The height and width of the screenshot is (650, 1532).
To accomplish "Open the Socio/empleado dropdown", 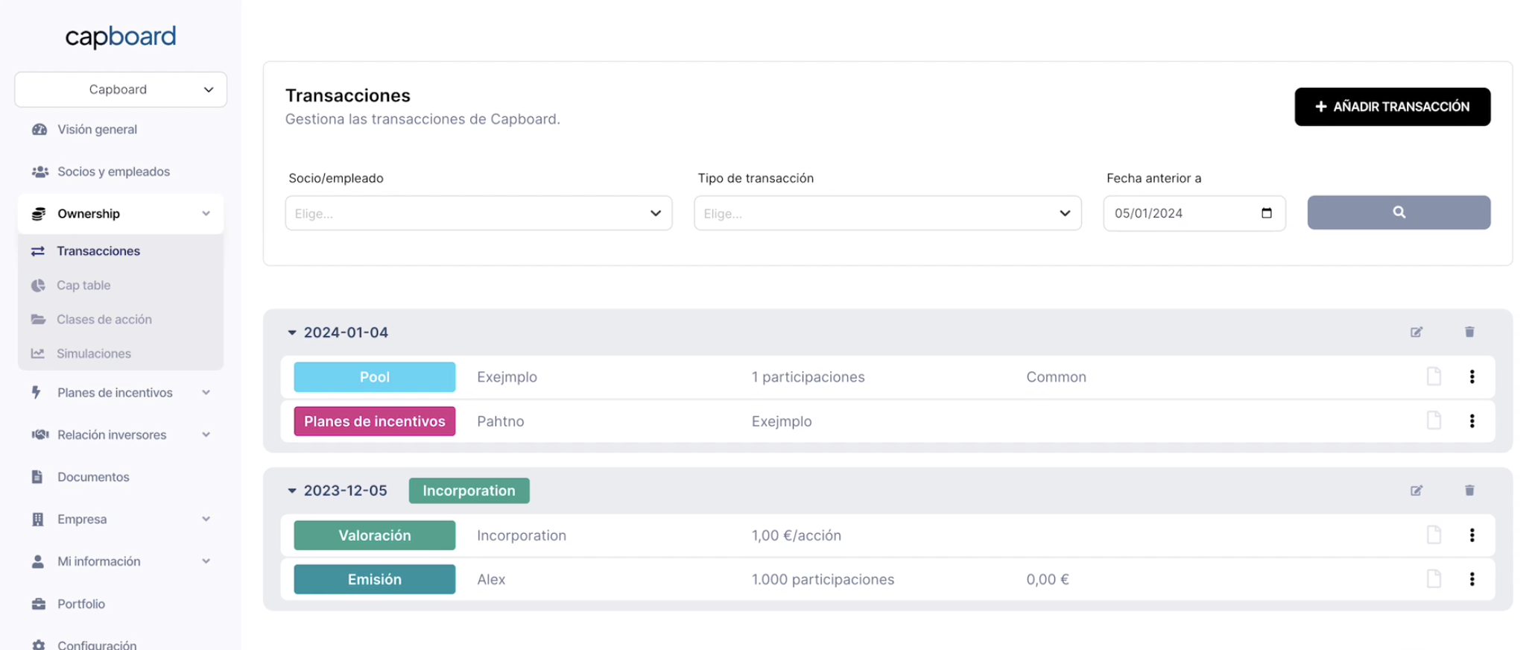I will coord(478,213).
